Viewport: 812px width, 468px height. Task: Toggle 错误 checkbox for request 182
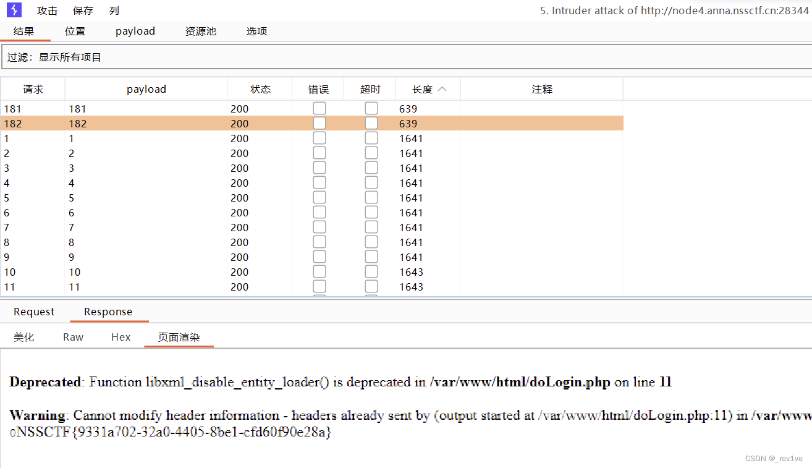(x=319, y=123)
